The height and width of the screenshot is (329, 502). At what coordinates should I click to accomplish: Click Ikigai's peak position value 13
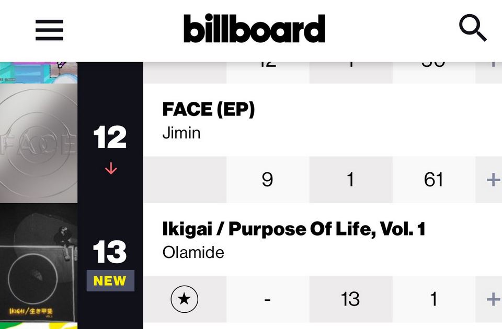(x=350, y=299)
